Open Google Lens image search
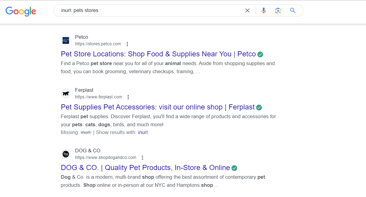366x197 pixels. pos(278,11)
